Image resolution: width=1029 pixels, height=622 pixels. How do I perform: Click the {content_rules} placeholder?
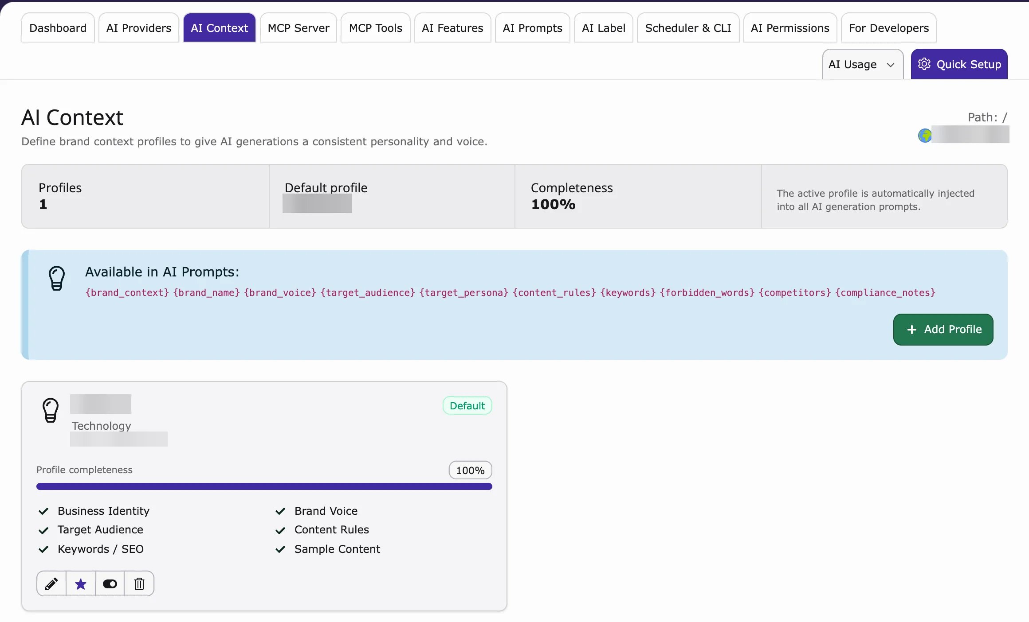554,293
